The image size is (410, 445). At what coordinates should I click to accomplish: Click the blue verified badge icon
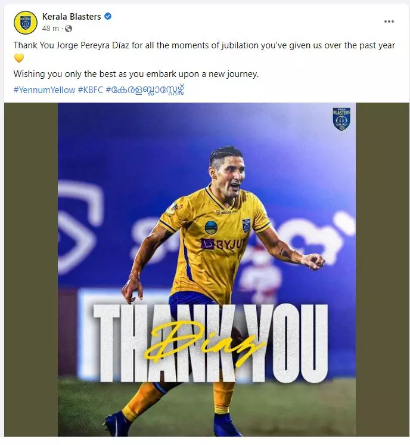click(108, 17)
